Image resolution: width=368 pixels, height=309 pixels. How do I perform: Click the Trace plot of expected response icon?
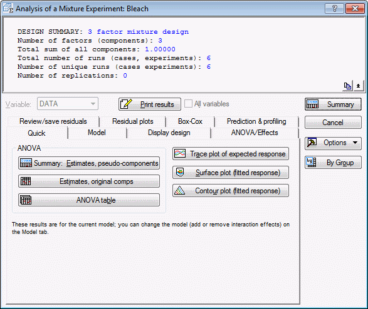click(180, 154)
